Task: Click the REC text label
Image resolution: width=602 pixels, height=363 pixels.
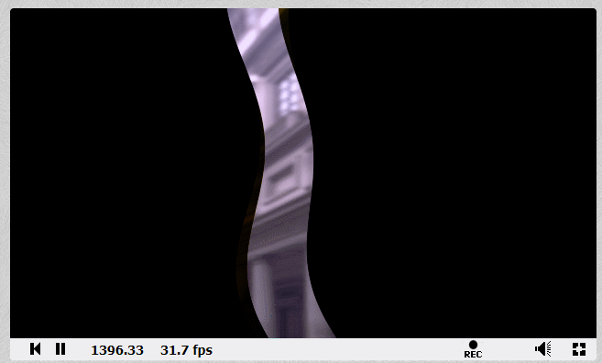Action: pyautogui.click(x=473, y=354)
